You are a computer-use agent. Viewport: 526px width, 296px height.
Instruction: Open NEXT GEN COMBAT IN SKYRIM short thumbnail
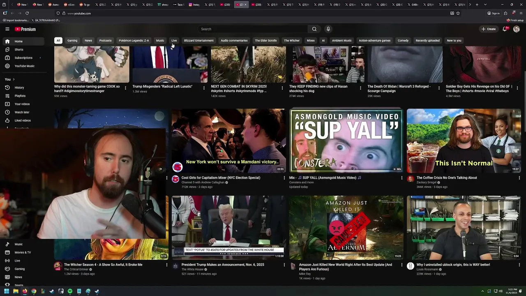[248, 65]
